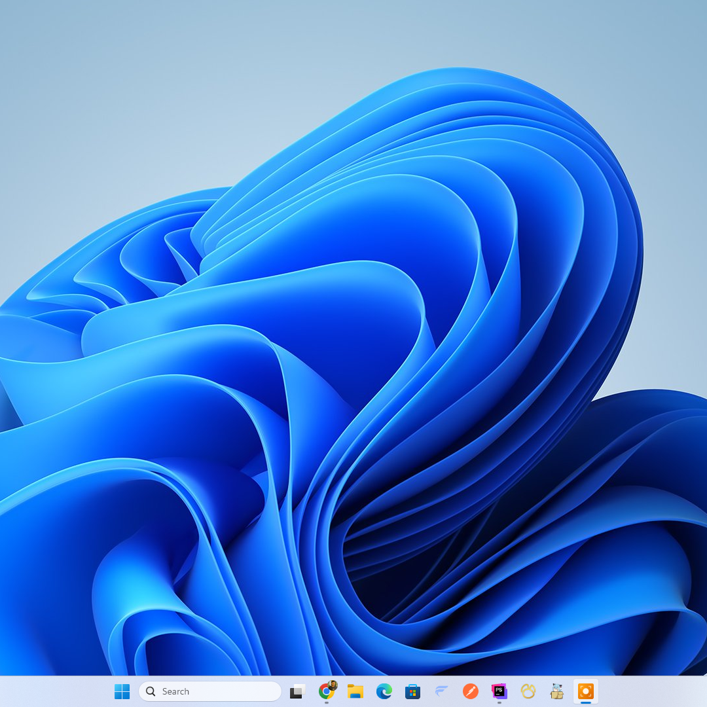Click the blue active indicator under the orange app
This screenshot has height=707, width=707.
coord(586,703)
